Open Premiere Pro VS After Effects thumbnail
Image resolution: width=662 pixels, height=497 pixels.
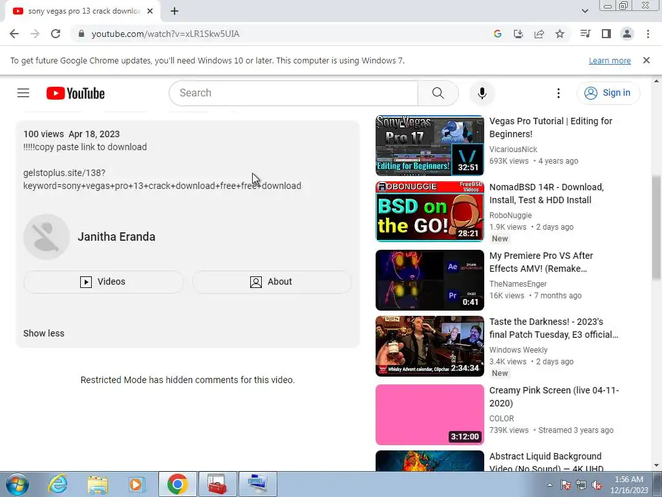[x=430, y=280]
